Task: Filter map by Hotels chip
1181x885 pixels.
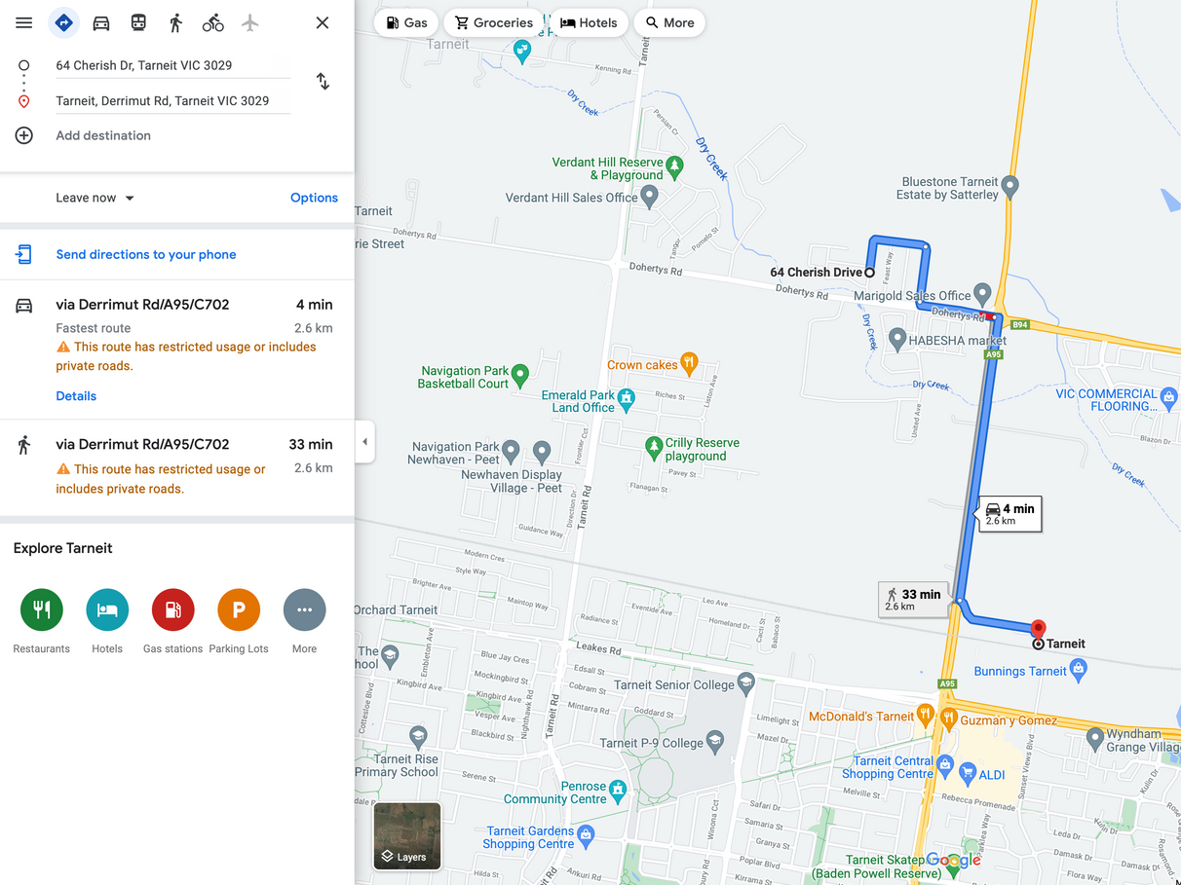Action: pyautogui.click(x=589, y=22)
